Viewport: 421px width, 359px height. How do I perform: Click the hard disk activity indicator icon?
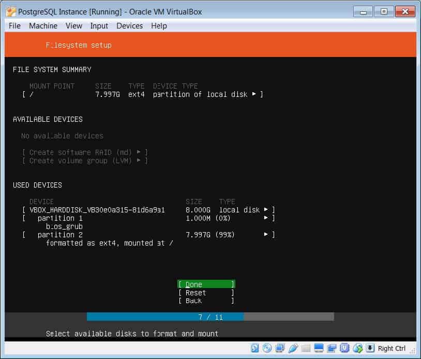pyautogui.click(x=254, y=348)
